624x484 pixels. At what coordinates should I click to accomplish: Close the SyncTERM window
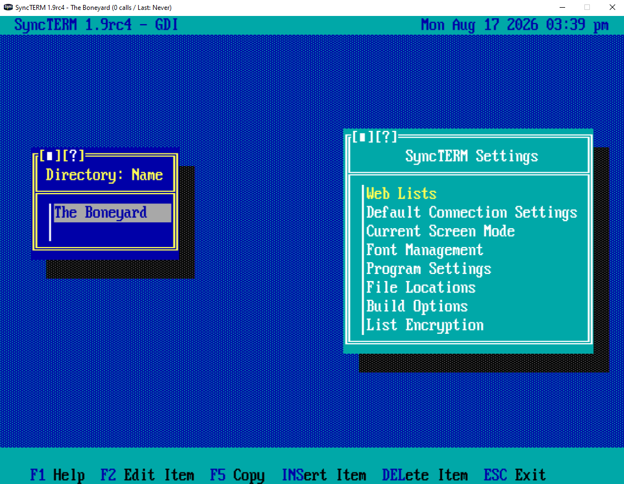click(x=612, y=7)
